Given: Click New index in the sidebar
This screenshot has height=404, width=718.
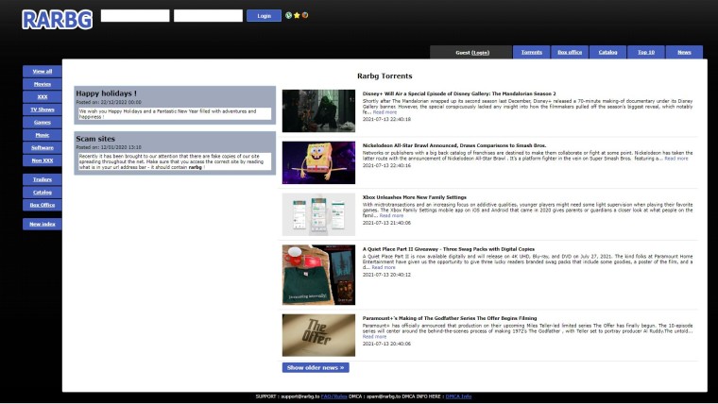Looking at the screenshot, I should tap(43, 224).
